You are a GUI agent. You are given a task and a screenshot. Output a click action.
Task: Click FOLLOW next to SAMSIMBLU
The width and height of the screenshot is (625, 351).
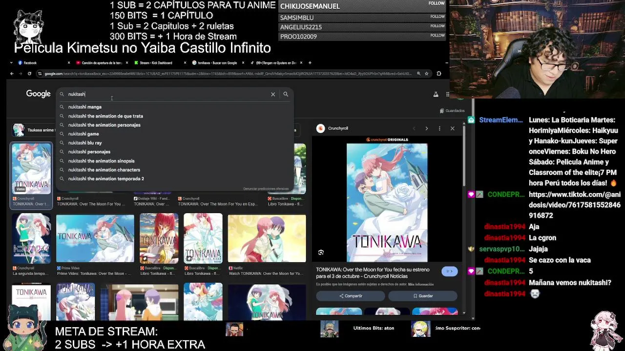(x=437, y=17)
